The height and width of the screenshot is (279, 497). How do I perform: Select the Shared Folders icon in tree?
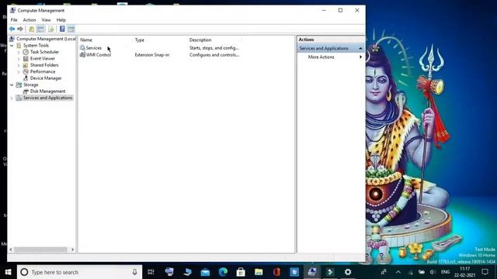click(26, 65)
